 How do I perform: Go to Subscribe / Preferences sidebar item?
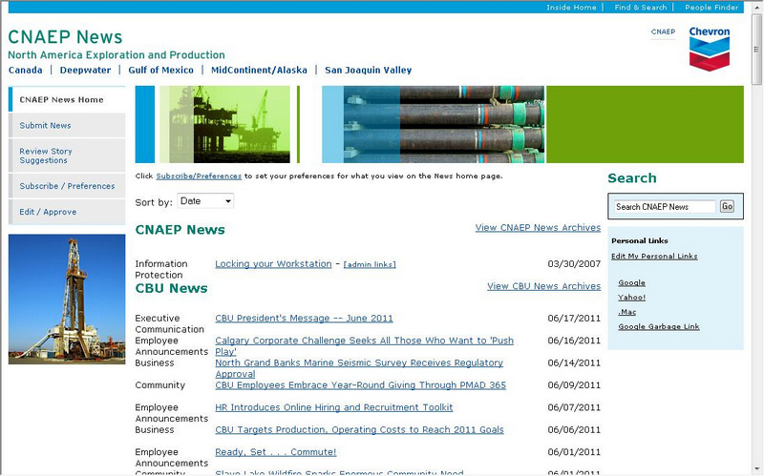click(67, 186)
